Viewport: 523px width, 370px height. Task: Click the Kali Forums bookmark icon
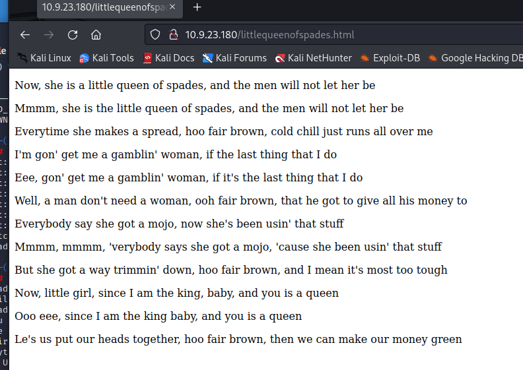pos(207,58)
